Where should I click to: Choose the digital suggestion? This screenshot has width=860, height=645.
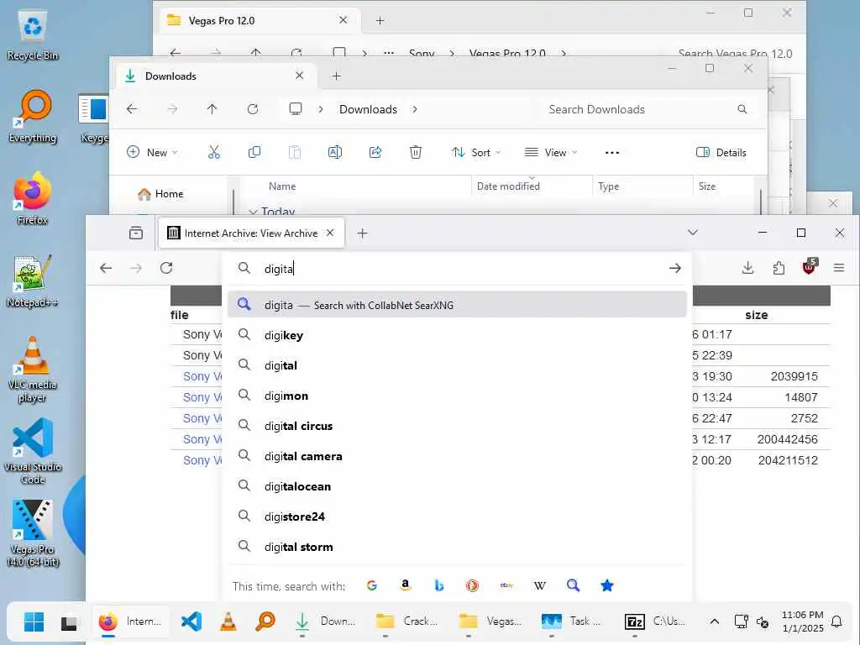(x=457, y=365)
